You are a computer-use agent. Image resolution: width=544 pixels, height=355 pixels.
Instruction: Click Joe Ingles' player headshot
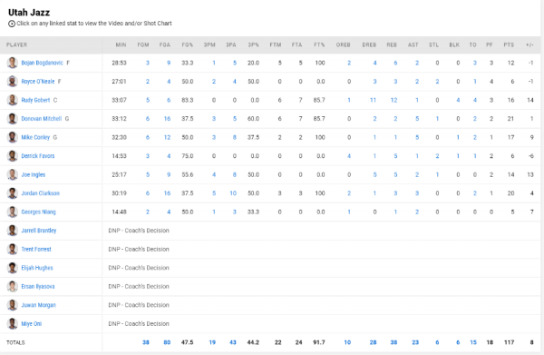click(12, 174)
